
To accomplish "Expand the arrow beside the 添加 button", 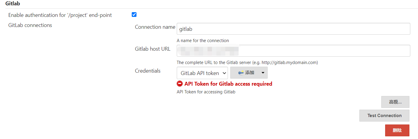I will 263,73.
